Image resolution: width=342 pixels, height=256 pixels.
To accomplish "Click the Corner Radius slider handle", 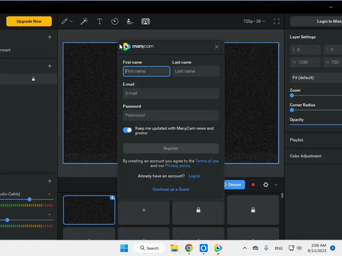I will [292, 110].
